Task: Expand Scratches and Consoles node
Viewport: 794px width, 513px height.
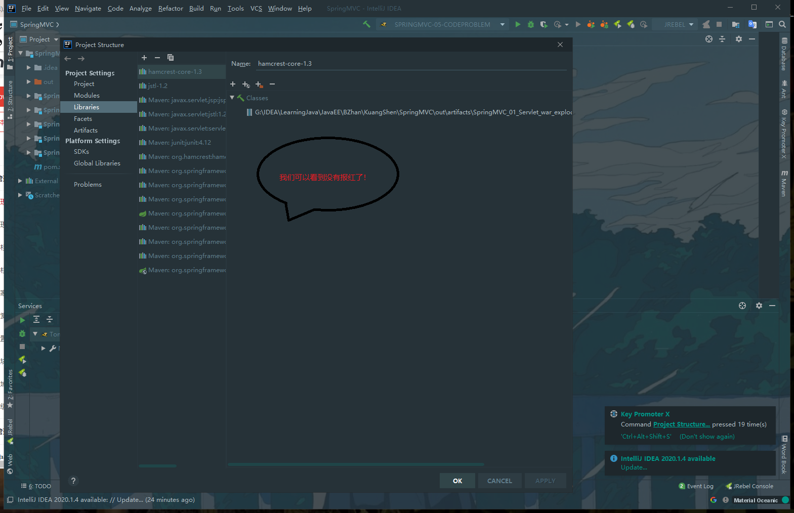Action: 20,195
